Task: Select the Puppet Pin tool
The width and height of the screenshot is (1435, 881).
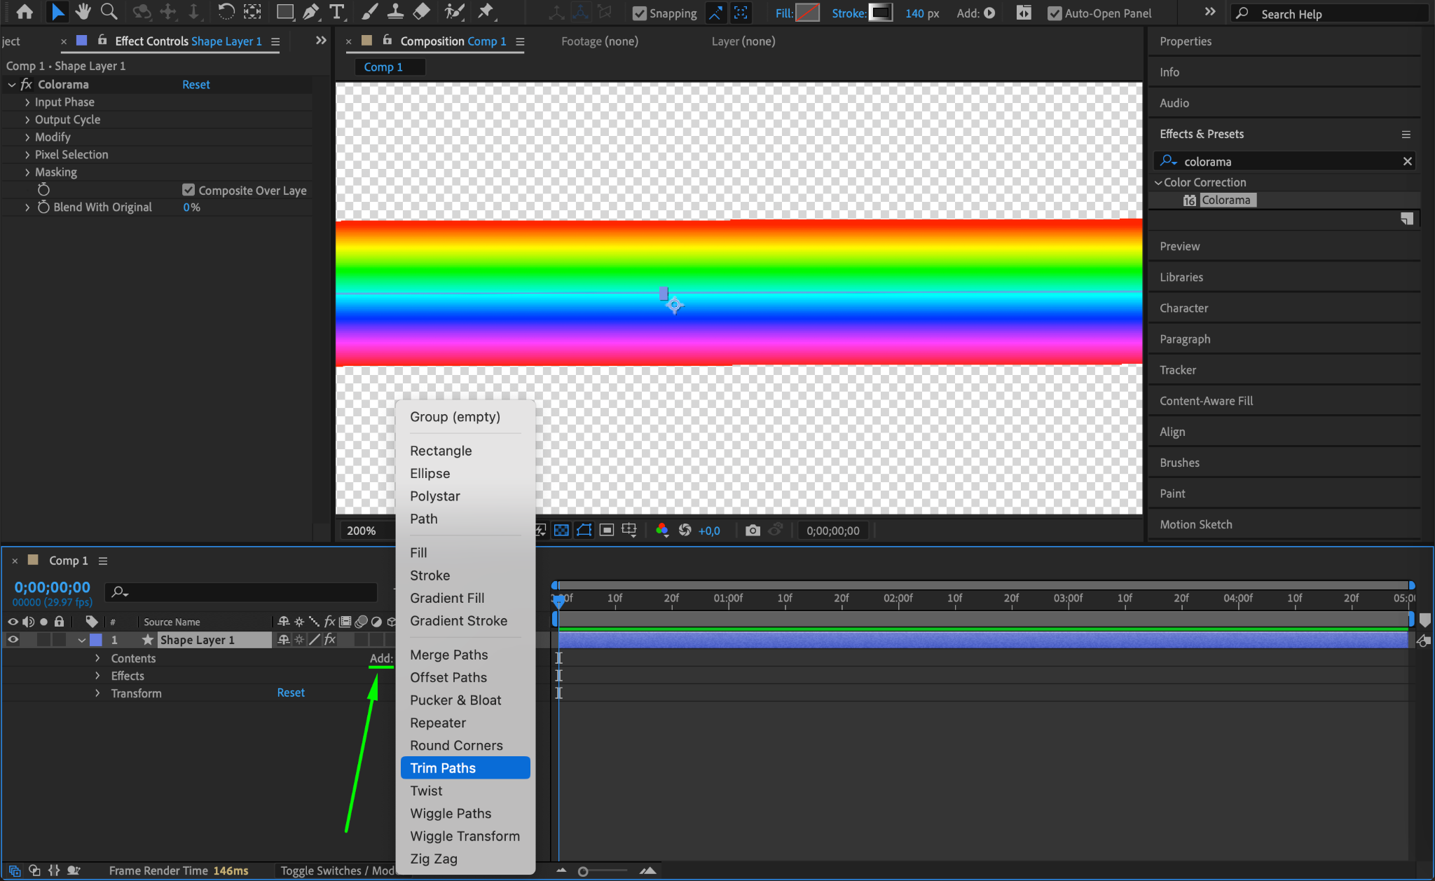Action: pyautogui.click(x=485, y=12)
